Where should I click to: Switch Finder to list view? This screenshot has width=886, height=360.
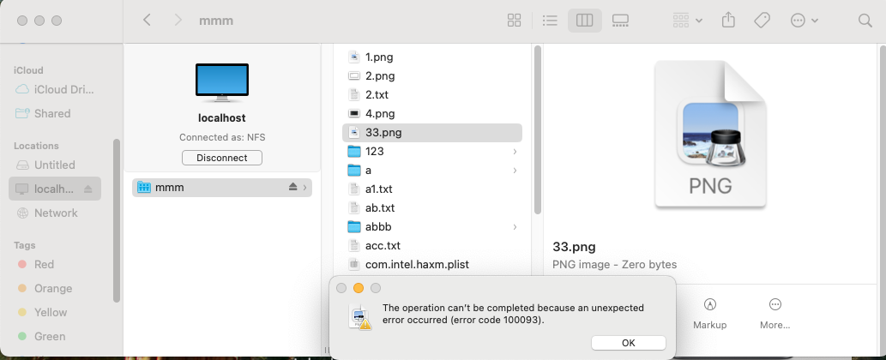(551, 20)
